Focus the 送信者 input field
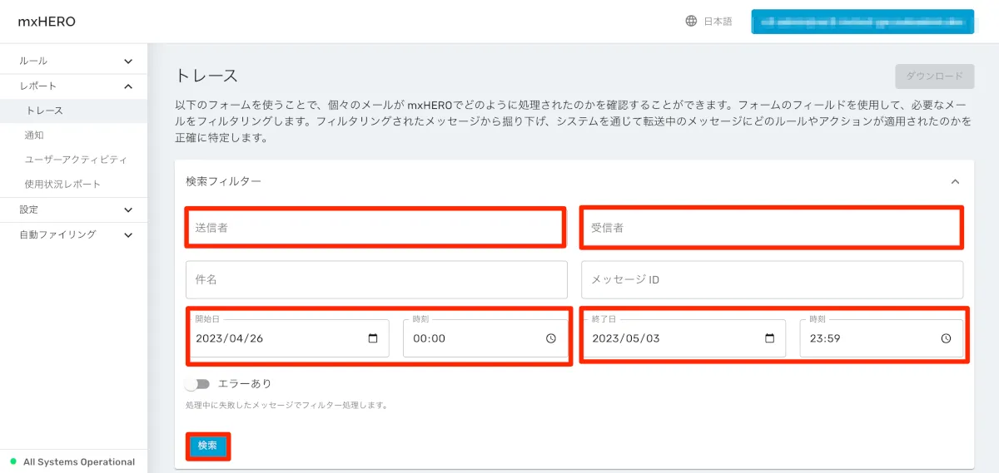Viewport: 999px width, 473px height. pos(376,227)
